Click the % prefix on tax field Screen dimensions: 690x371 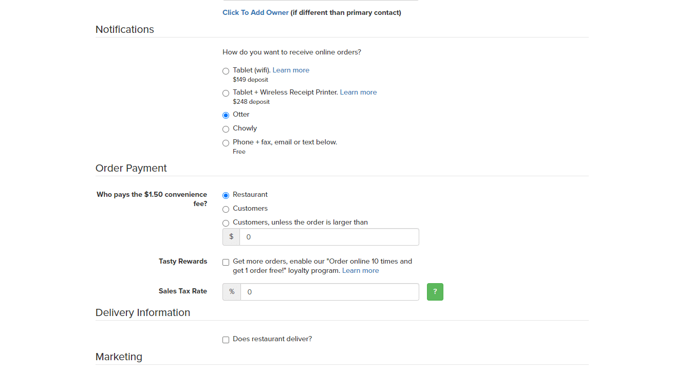pyautogui.click(x=232, y=292)
